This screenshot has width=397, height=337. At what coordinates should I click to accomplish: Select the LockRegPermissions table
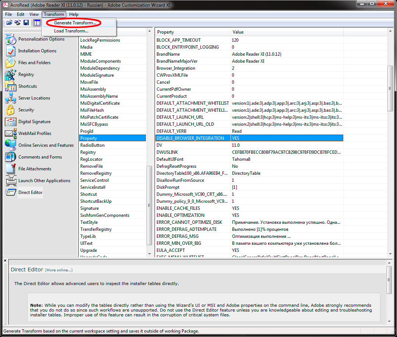point(112,40)
